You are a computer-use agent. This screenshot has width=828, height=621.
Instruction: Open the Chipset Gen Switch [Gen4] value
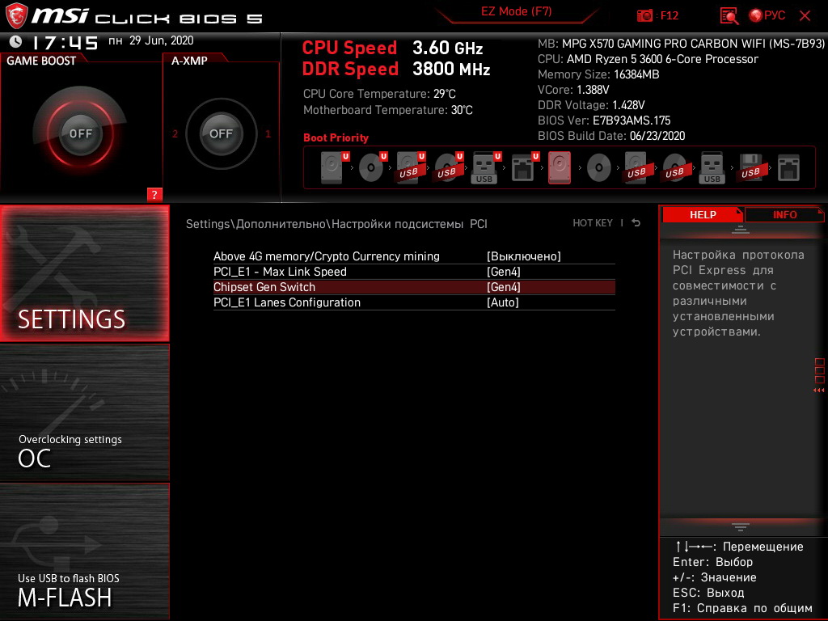[503, 287]
